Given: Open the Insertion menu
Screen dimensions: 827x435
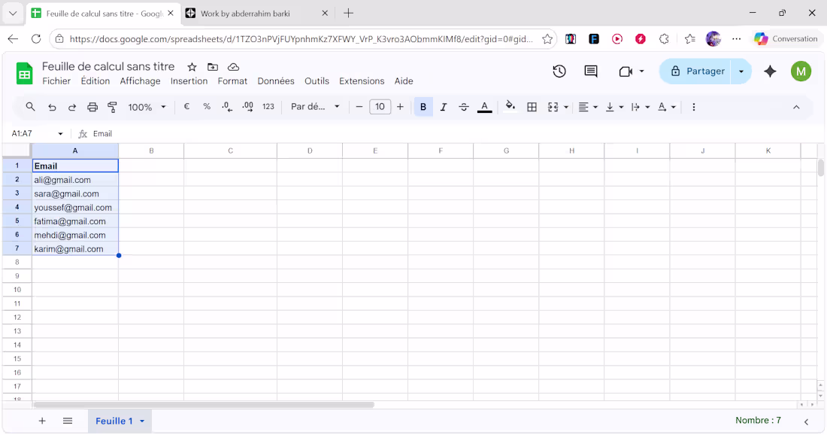Looking at the screenshot, I should (189, 81).
